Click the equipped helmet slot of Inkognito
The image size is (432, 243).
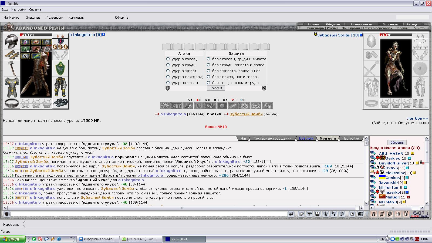tap(12, 41)
